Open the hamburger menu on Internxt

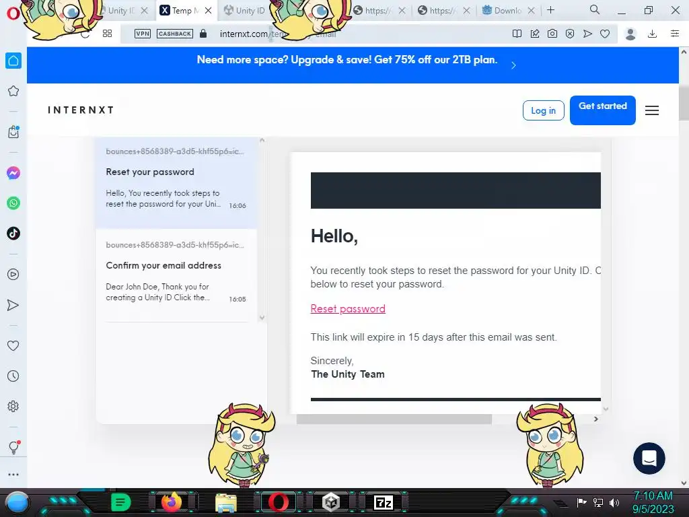pos(651,110)
